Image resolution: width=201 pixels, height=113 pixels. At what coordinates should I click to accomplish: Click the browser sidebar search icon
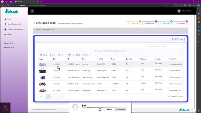[199, 10]
